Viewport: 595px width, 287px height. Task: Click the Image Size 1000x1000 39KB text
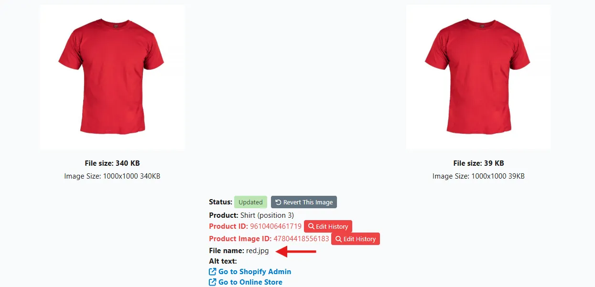pos(478,176)
